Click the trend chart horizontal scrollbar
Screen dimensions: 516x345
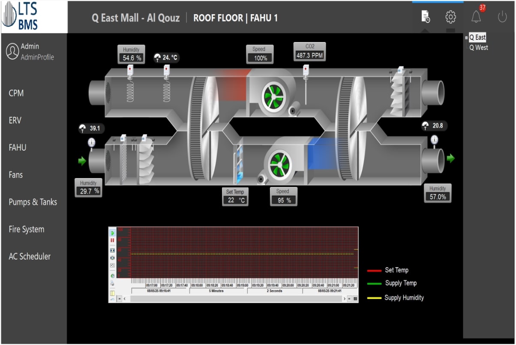(236, 299)
